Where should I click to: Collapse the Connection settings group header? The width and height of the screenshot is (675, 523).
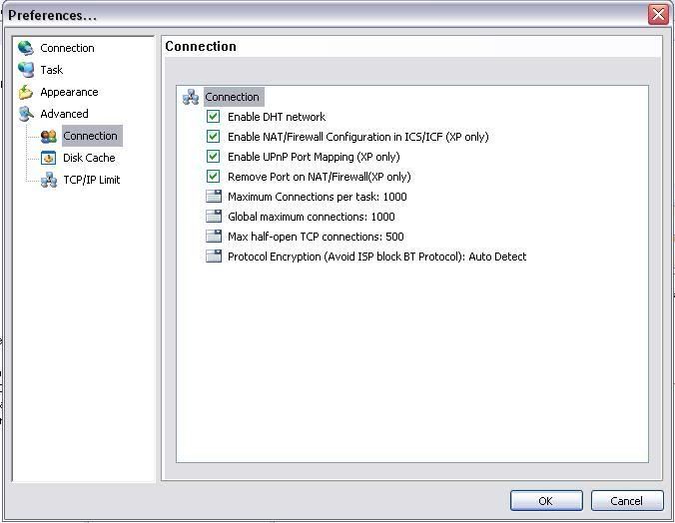[x=232, y=97]
